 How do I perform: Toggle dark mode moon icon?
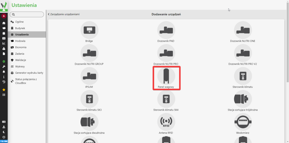click(x=4, y=132)
